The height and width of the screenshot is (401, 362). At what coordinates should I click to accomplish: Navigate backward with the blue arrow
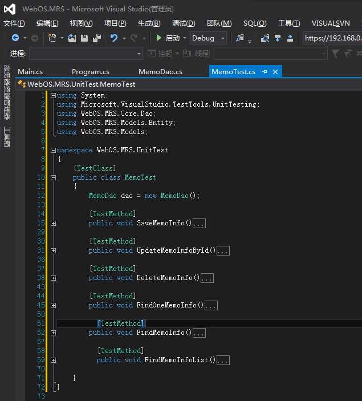15,38
